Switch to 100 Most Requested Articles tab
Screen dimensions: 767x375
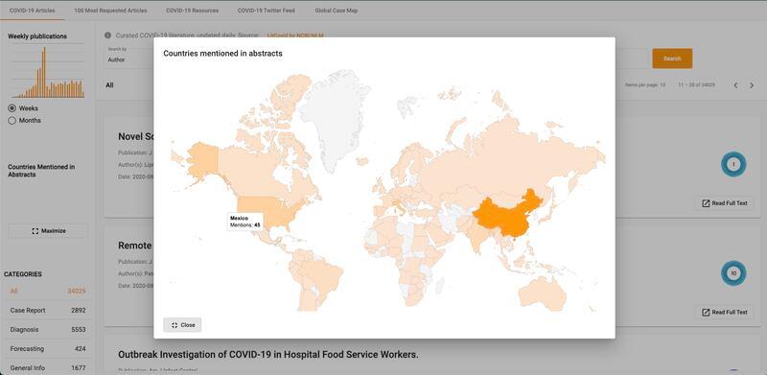click(110, 11)
